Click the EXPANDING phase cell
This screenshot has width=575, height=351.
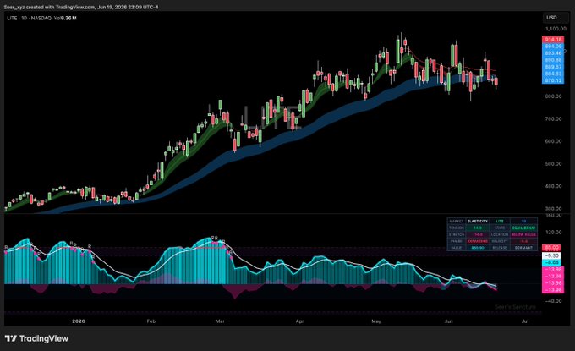(478, 241)
